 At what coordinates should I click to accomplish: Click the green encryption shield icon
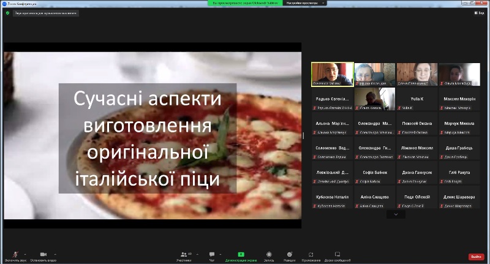[6, 12]
